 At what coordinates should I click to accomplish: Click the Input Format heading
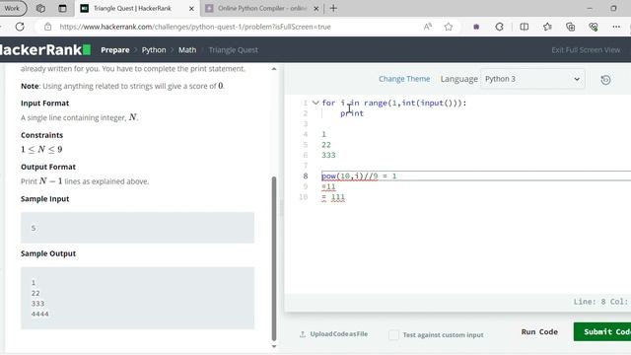pyautogui.click(x=44, y=103)
